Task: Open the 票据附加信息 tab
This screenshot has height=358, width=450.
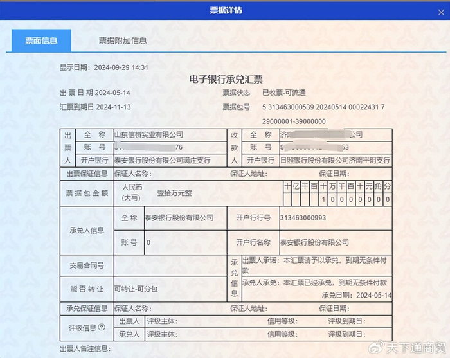Action: [x=123, y=40]
